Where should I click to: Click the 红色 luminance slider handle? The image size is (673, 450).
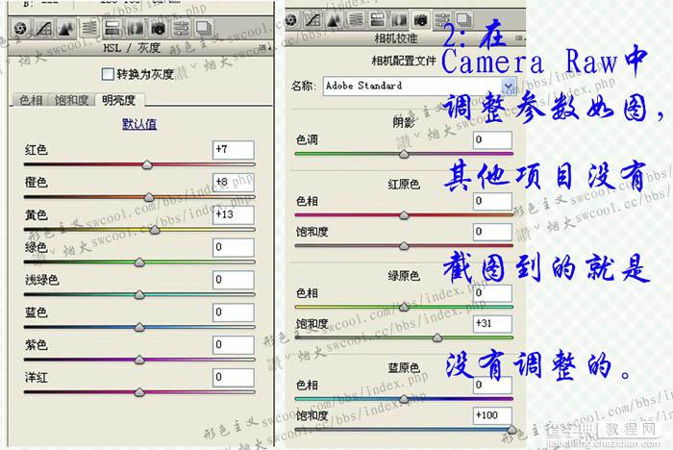[x=147, y=165]
